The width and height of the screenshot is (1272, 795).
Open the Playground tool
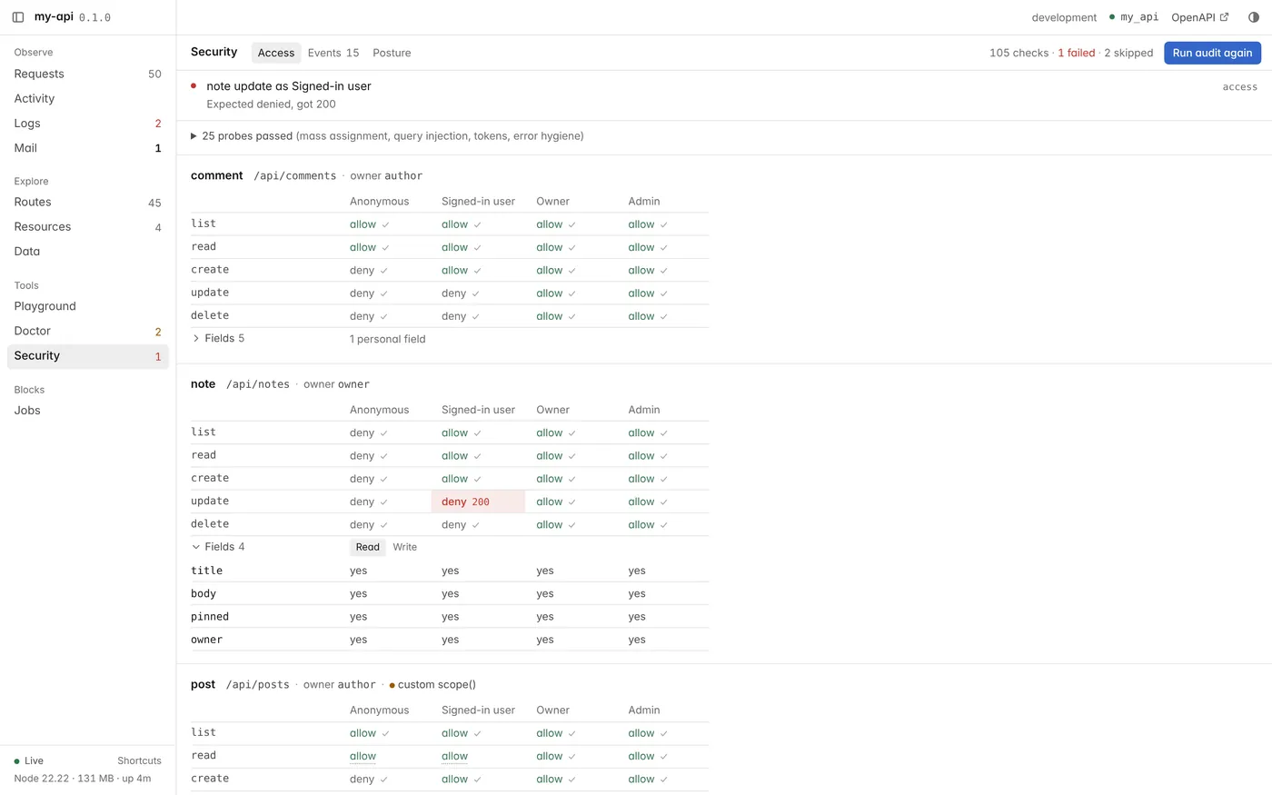point(87,306)
